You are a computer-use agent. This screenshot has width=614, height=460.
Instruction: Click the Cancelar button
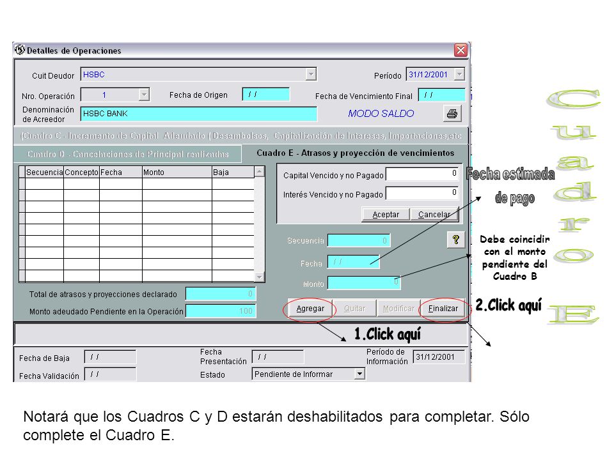click(434, 215)
